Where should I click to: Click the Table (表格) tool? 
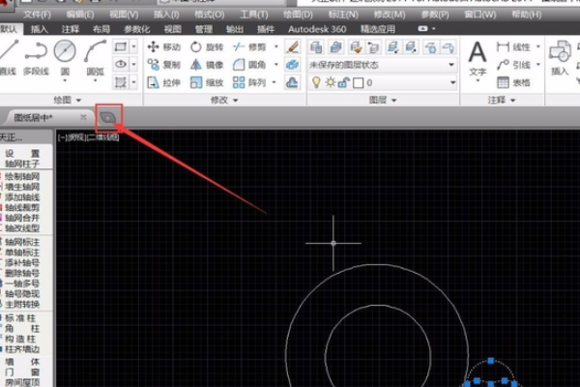pos(513,82)
